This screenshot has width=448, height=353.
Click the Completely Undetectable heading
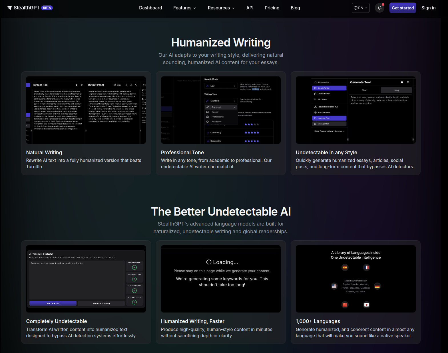pyautogui.click(x=57, y=321)
